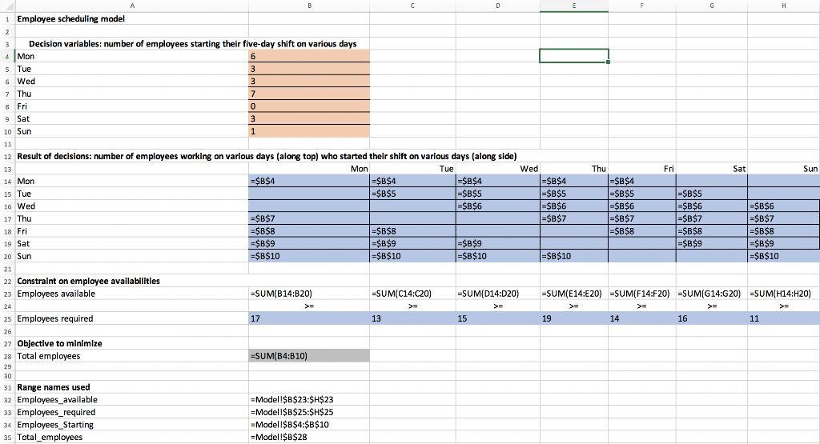Select Employees required value 16

[x=712, y=318]
